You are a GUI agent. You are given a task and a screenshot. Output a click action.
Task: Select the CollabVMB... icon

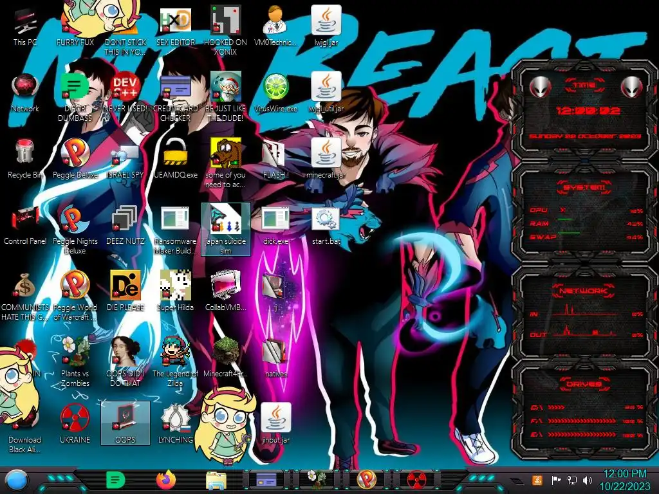tap(225, 291)
